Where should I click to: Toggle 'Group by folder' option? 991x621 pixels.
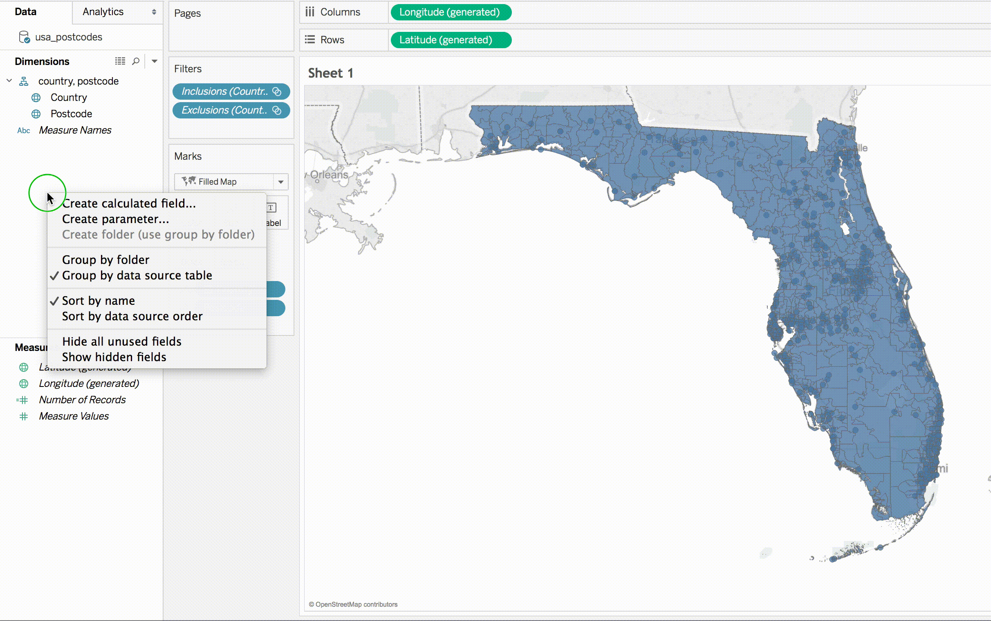point(105,259)
